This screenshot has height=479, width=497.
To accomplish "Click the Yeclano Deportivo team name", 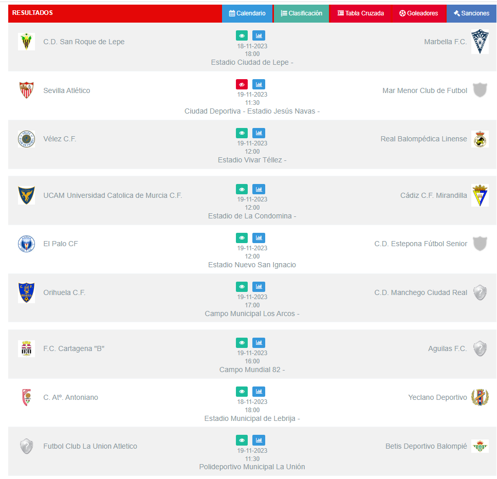I will (x=437, y=397).
